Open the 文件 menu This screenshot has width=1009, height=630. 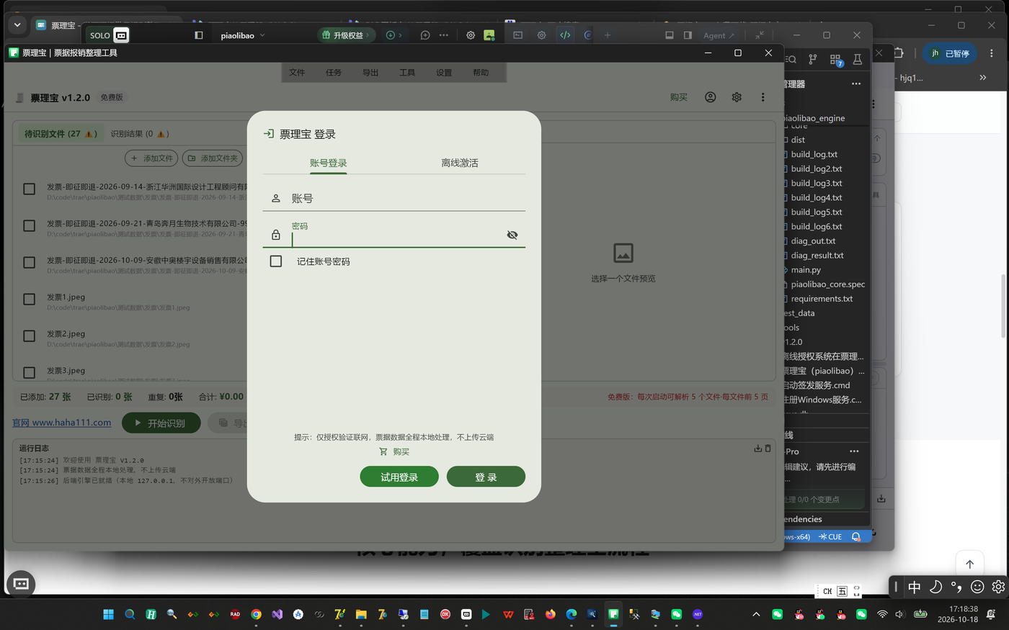tap(297, 73)
